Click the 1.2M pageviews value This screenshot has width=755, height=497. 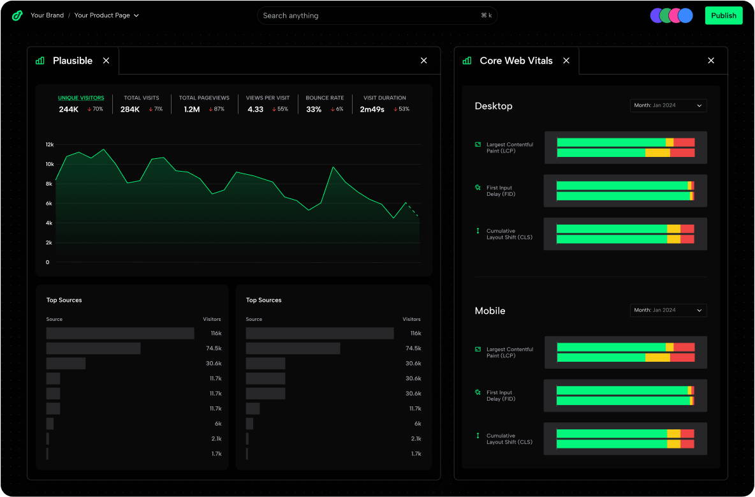click(192, 109)
